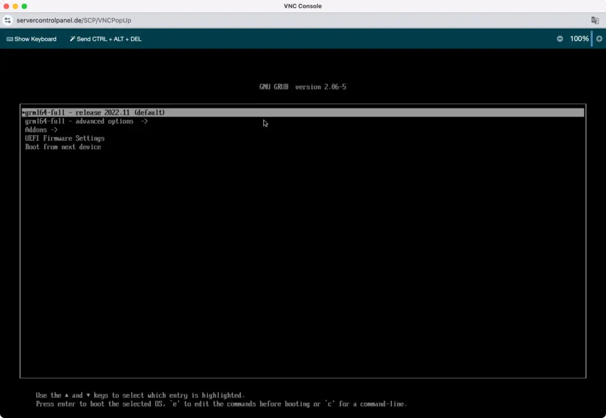Click the servercontrolpanel.de address field
Image resolution: width=606 pixels, height=418 pixels.
(x=74, y=20)
